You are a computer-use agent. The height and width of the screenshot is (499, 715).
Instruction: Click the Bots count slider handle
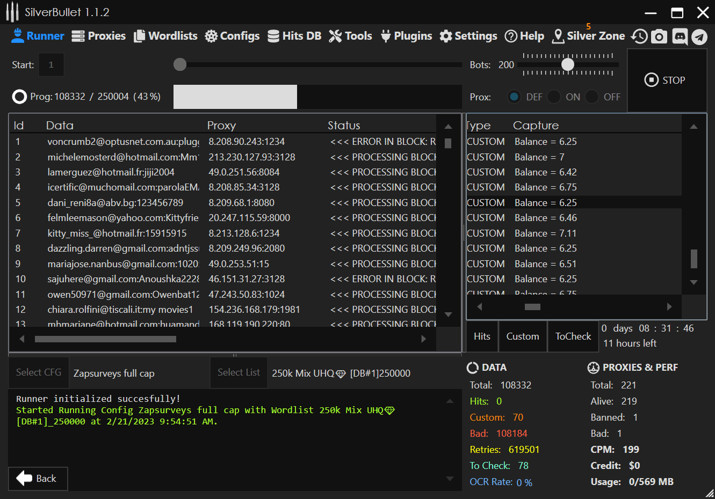(x=568, y=64)
